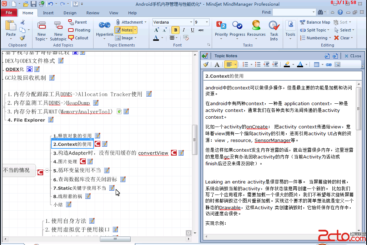
Task: Click the Open folder icon in quick access toolbar
Action: tap(26, 4)
